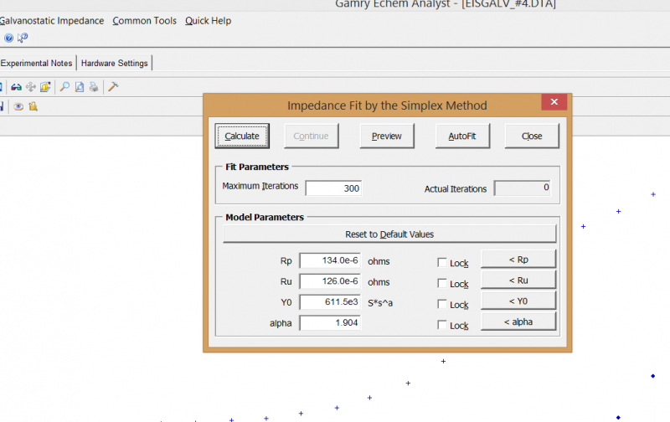670x422 pixels.
Task: Click the '< Y0' button
Action: [x=518, y=301]
